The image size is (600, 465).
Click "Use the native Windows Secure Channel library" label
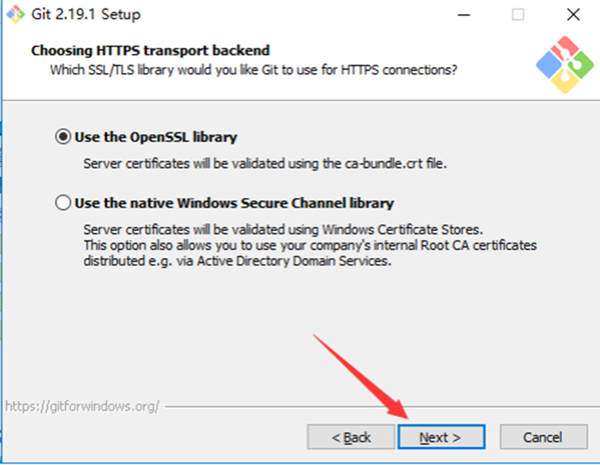click(x=234, y=203)
